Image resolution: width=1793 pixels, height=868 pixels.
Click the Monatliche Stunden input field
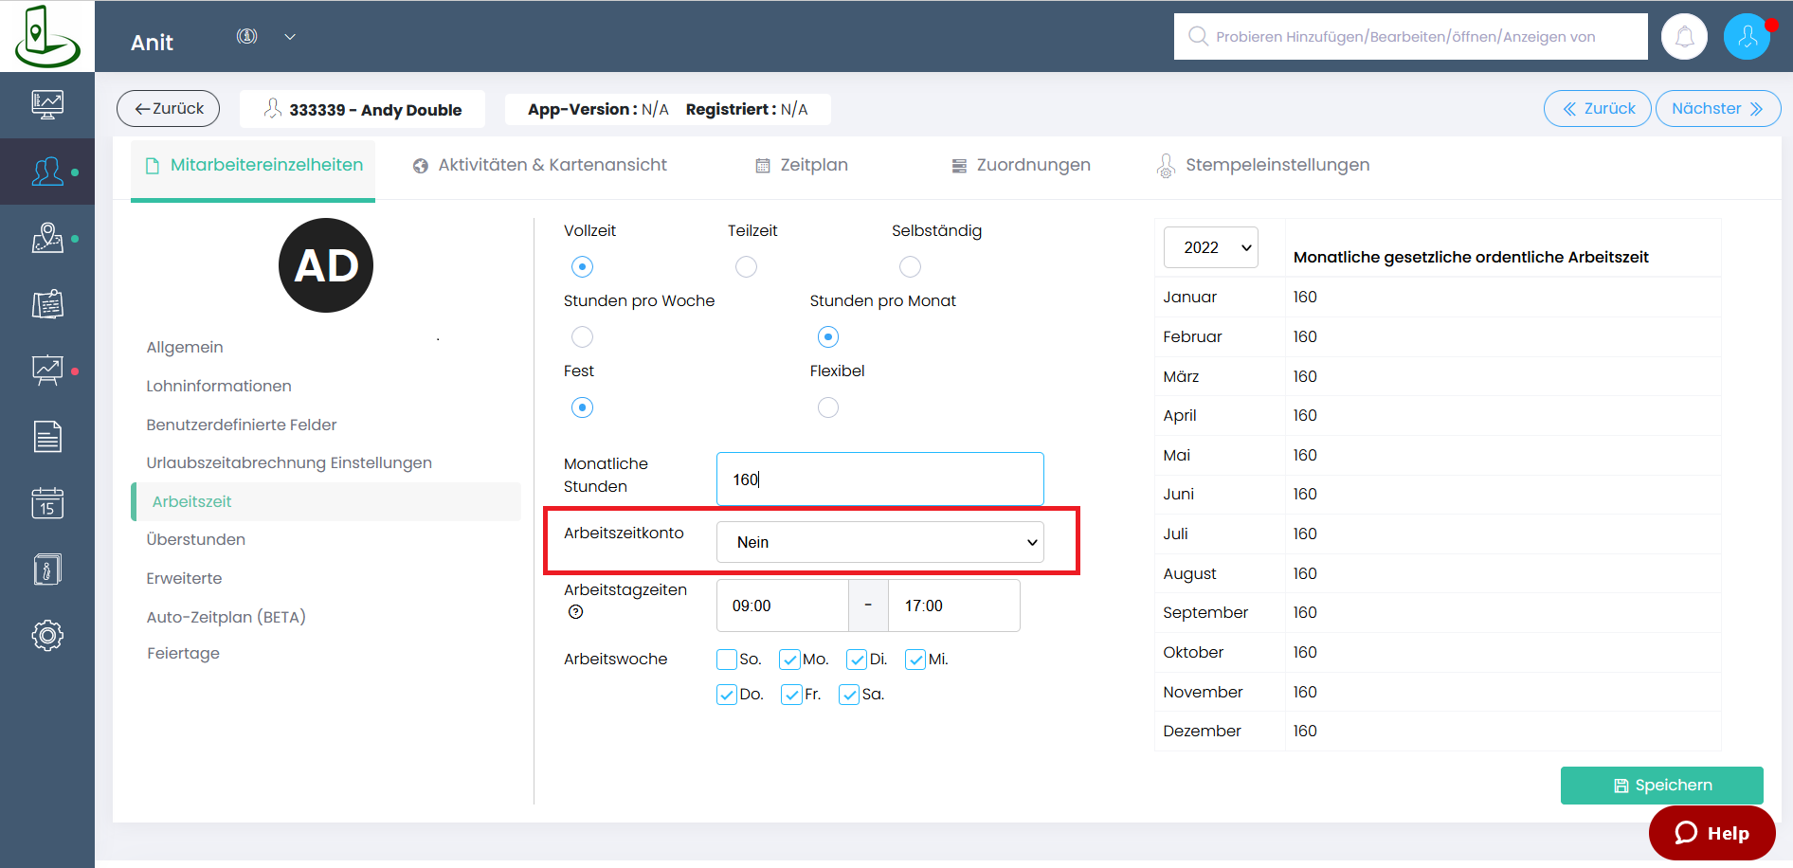pos(879,479)
